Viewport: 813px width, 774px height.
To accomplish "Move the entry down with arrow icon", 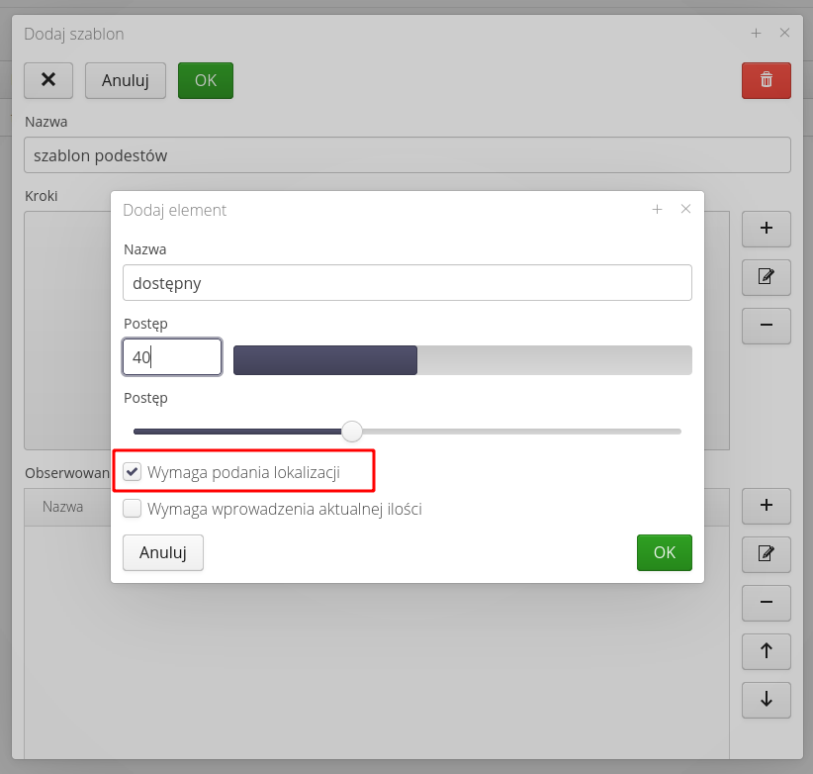I will 766,699.
